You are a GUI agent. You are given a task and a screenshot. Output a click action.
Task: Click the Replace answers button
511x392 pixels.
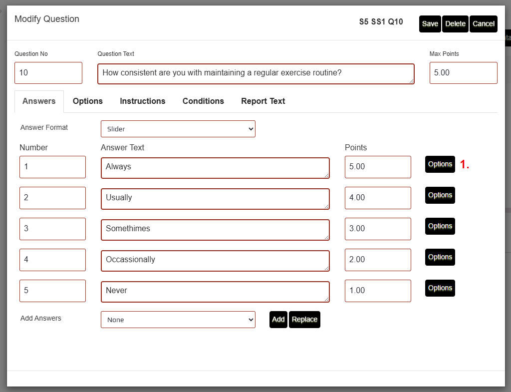304,320
